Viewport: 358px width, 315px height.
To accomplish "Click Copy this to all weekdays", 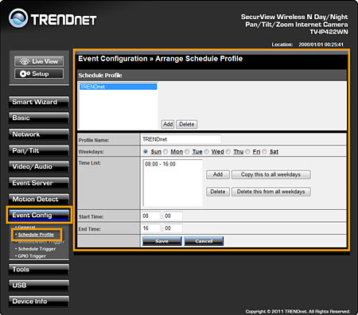I will [x=270, y=175].
